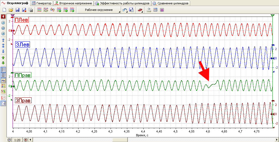279x142 pixels.
Task: Toggle the channel ordering arrows button
Action: (3, 86)
